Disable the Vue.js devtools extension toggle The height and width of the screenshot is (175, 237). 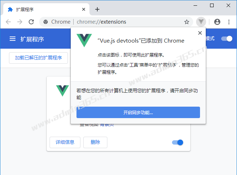[x=177, y=142]
